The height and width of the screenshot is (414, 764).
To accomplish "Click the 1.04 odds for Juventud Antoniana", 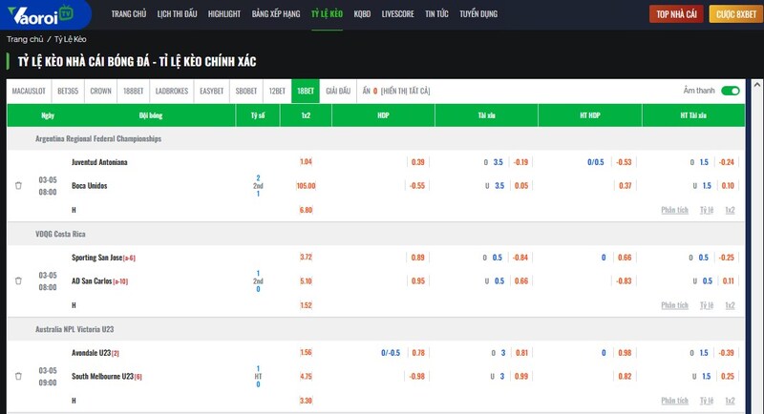I will click(x=306, y=162).
